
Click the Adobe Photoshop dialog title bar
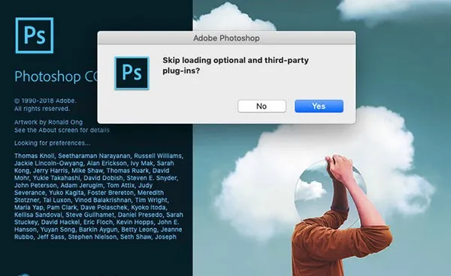coord(226,37)
